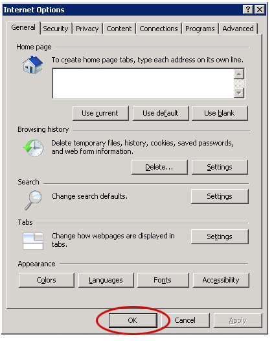Click the home page scrollbar down arrow
This screenshot has height=341, width=274.
click(239, 93)
